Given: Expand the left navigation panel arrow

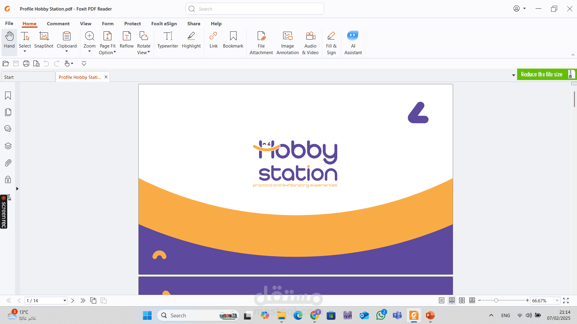Looking at the screenshot, I should pyautogui.click(x=17, y=189).
